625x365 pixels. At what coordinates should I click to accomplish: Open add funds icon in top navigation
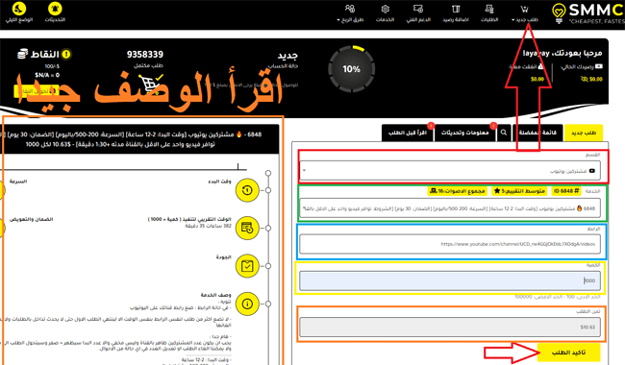(456, 9)
